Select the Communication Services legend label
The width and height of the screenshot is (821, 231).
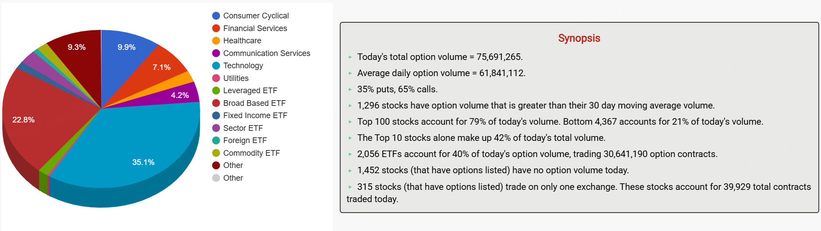pos(267,53)
